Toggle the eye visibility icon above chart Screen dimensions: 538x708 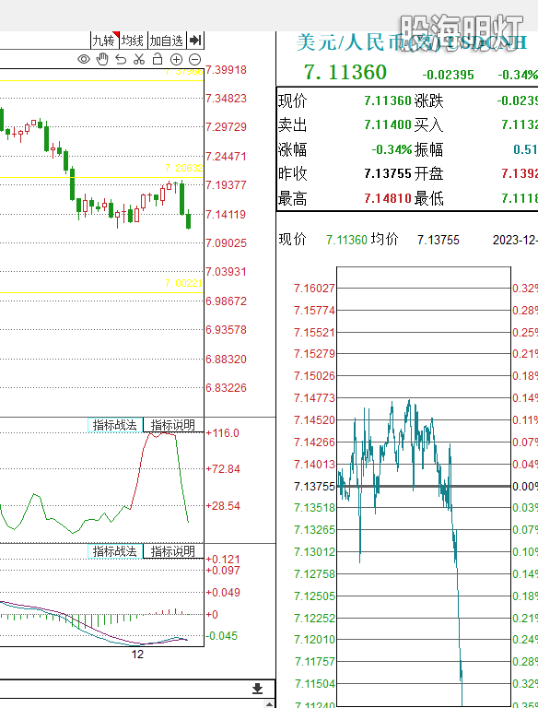tap(84, 59)
